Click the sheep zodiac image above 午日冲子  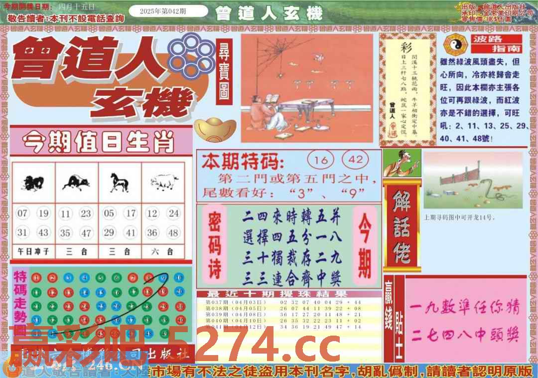pos(33,184)
